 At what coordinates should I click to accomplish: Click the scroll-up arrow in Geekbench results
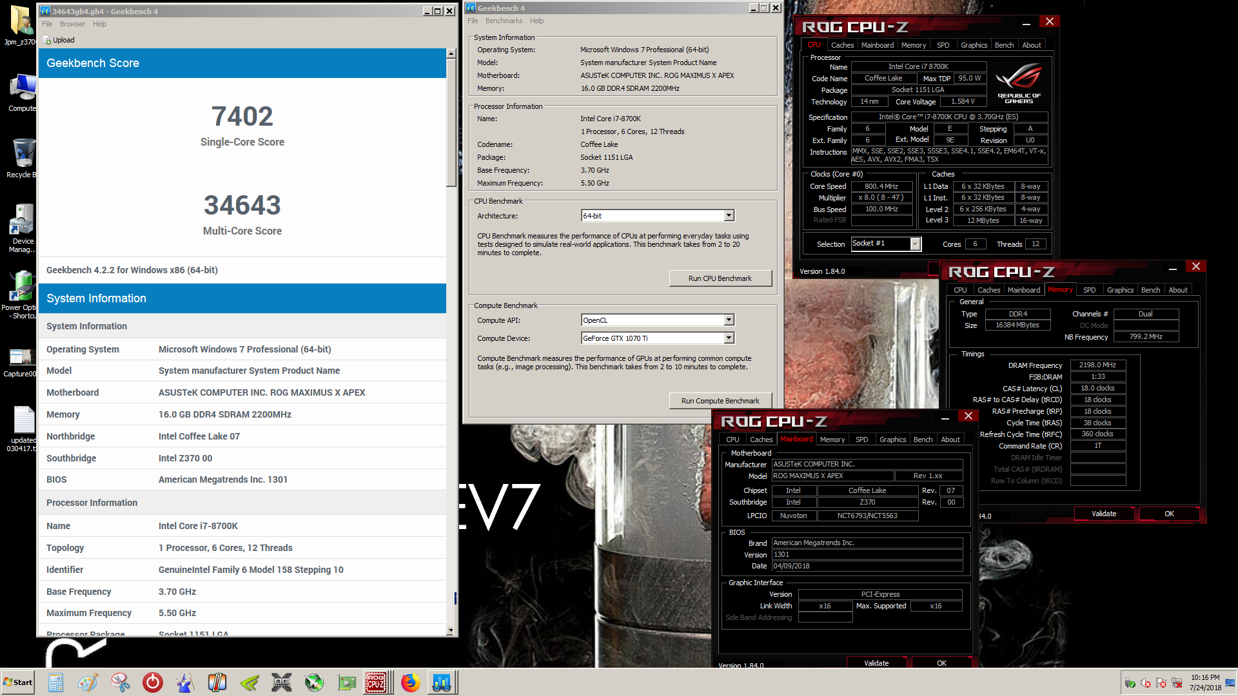(x=451, y=54)
